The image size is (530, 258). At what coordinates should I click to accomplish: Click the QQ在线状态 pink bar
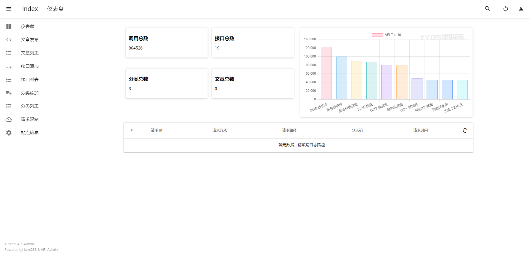pyautogui.click(x=326, y=73)
